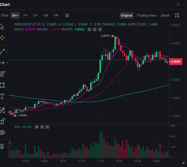Select the arrow cursor tool
Viewport: 187px width, 167px height.
(2, 27)
